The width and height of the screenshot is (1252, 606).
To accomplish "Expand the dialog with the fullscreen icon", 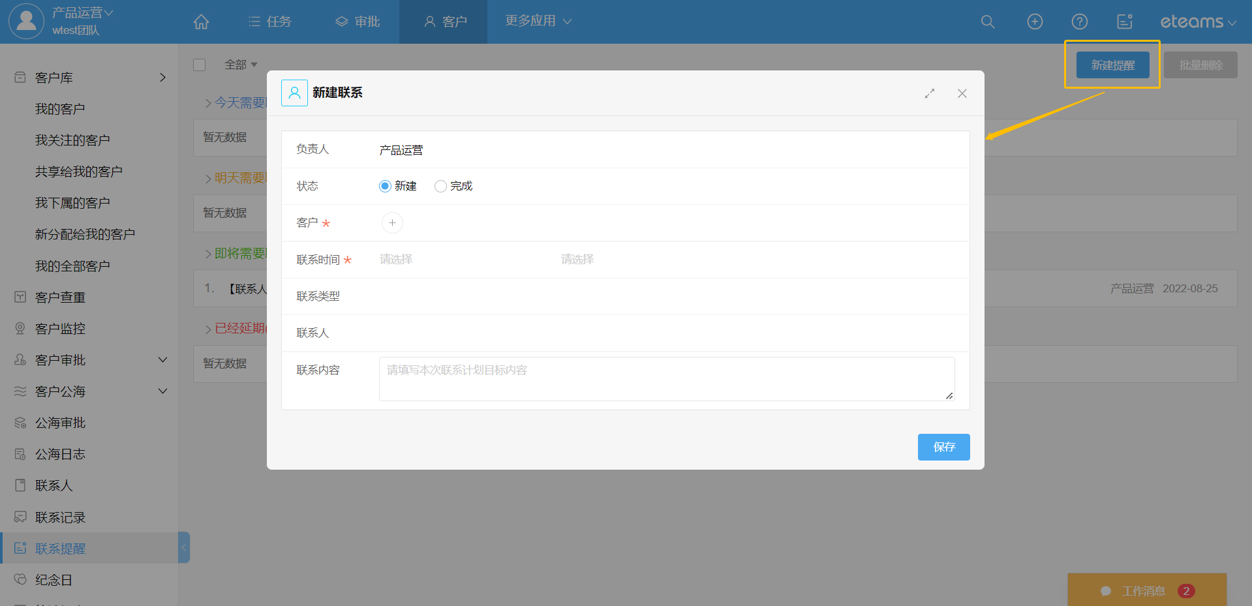I will pos(930,94).
